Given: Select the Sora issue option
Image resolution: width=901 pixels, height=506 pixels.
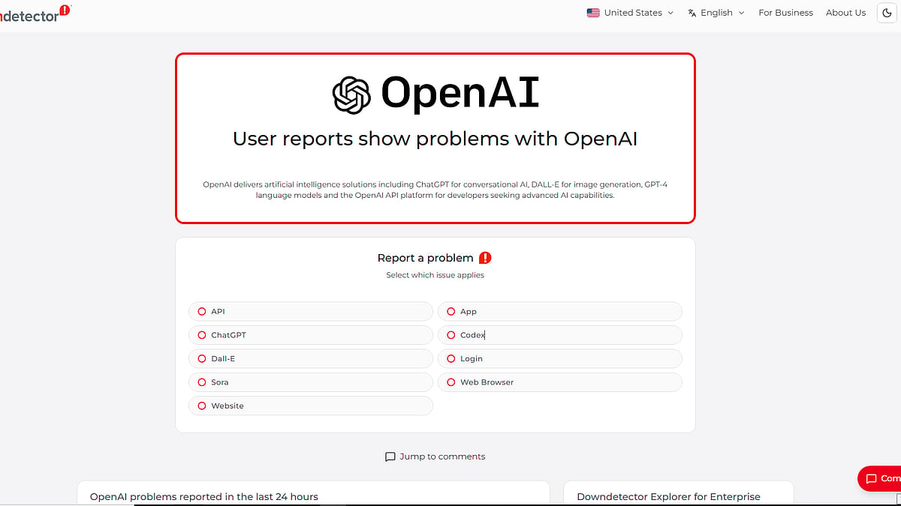Looking at the screenshot, I should pos(311,382).
